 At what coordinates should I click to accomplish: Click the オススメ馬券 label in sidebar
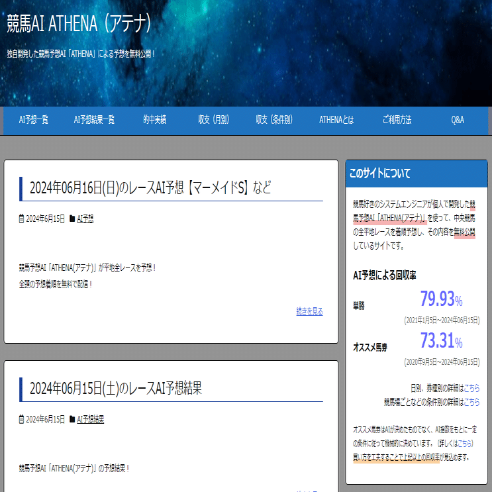[x=370, y=347]
